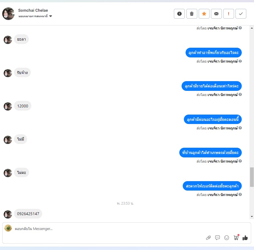Mark conversation done with the checkmark button
The width and height of the screenshot is (254, 250).
241,14
